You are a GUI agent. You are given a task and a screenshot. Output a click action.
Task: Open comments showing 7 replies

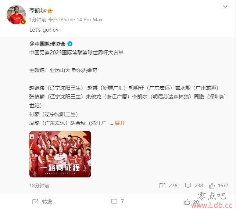(118, 202)
